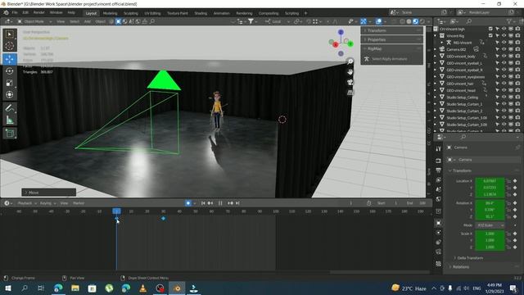
Task: Activate the Rotate tool
Action: [x=10, y=71]
